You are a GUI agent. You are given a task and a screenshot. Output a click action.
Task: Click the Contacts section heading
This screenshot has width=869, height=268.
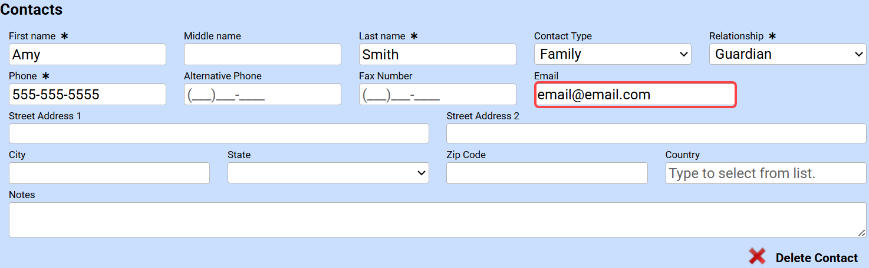pyautogui.click(x=31, y=9)
